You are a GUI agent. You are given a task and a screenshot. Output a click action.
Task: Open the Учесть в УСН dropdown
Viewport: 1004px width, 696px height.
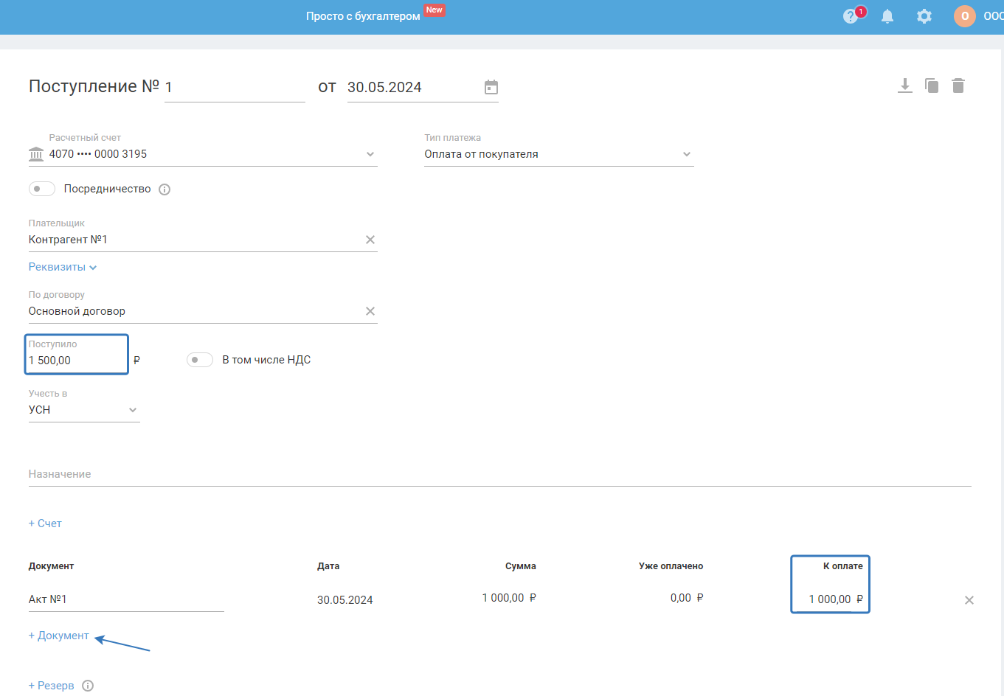[133, 410]
